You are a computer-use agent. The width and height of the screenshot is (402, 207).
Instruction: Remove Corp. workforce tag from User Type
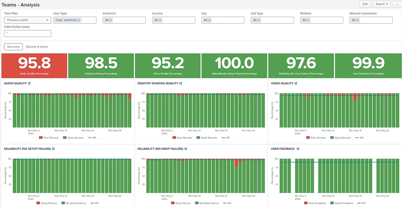coord(79,20)
